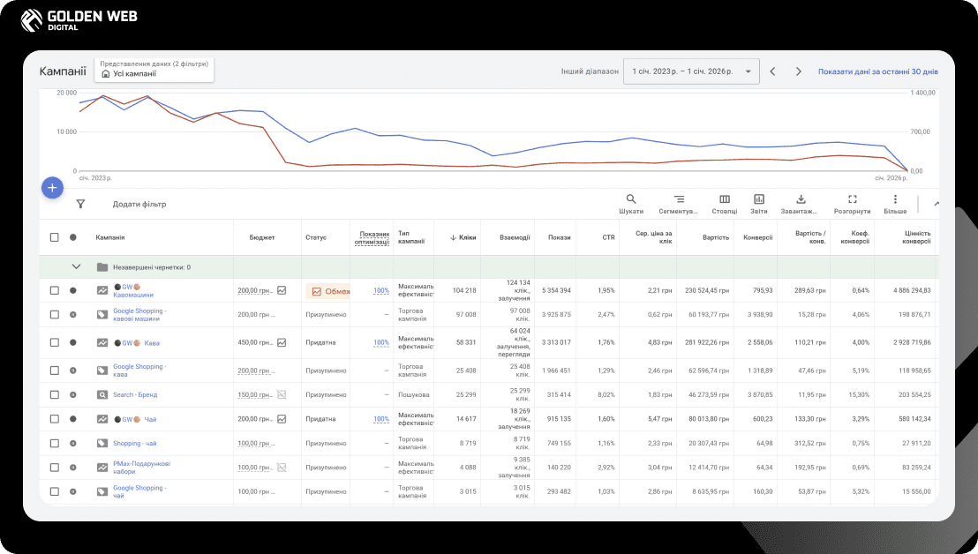Click the blue plus button to create campaign
Screen dimensions: 978x554
[52, 188]
